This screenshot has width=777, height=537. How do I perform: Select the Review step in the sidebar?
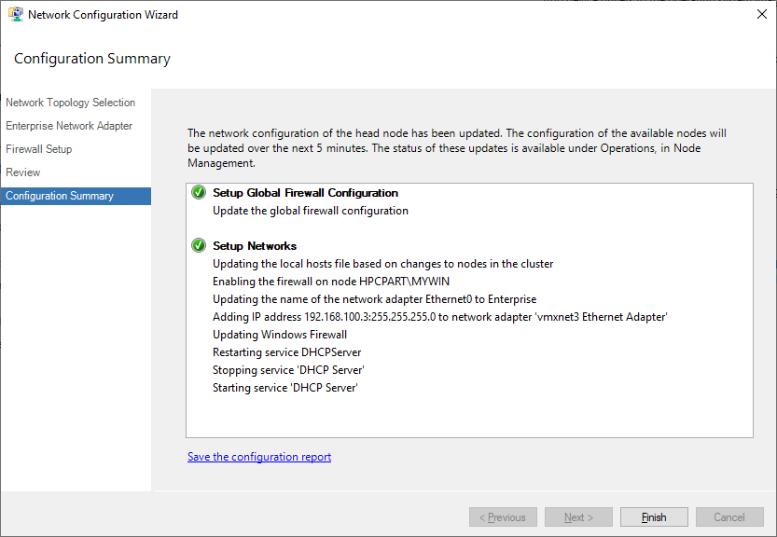point(22,172)
